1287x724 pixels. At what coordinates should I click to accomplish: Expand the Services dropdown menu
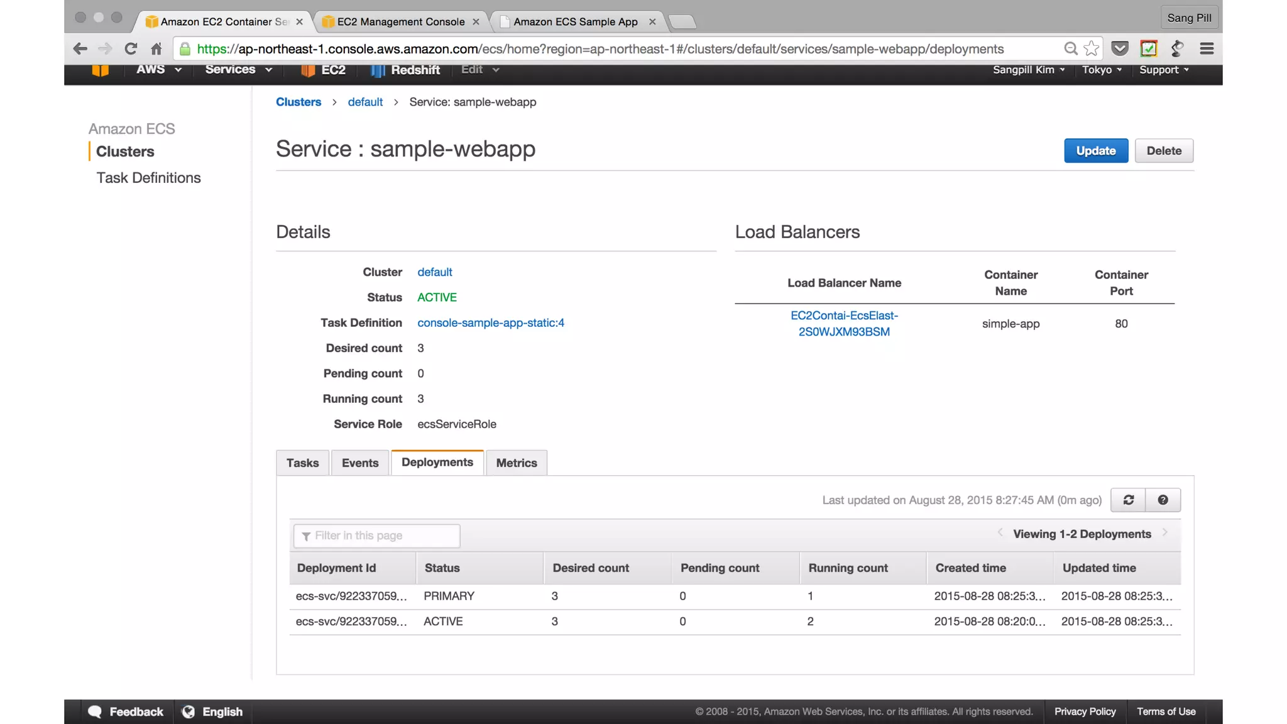pyautogui.click(x=238, y=70)
